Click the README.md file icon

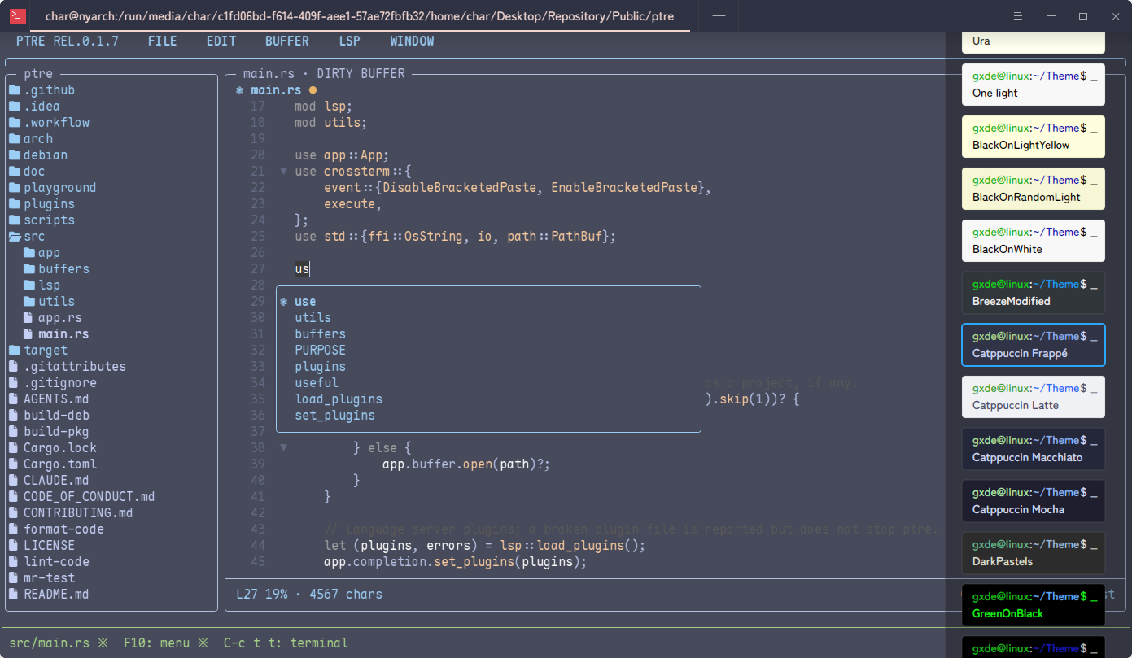coord(14,595)
